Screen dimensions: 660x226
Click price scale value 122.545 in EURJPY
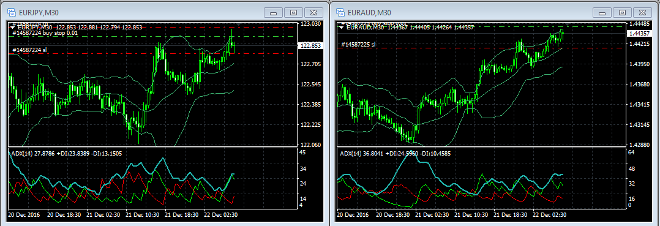(311, 84)
